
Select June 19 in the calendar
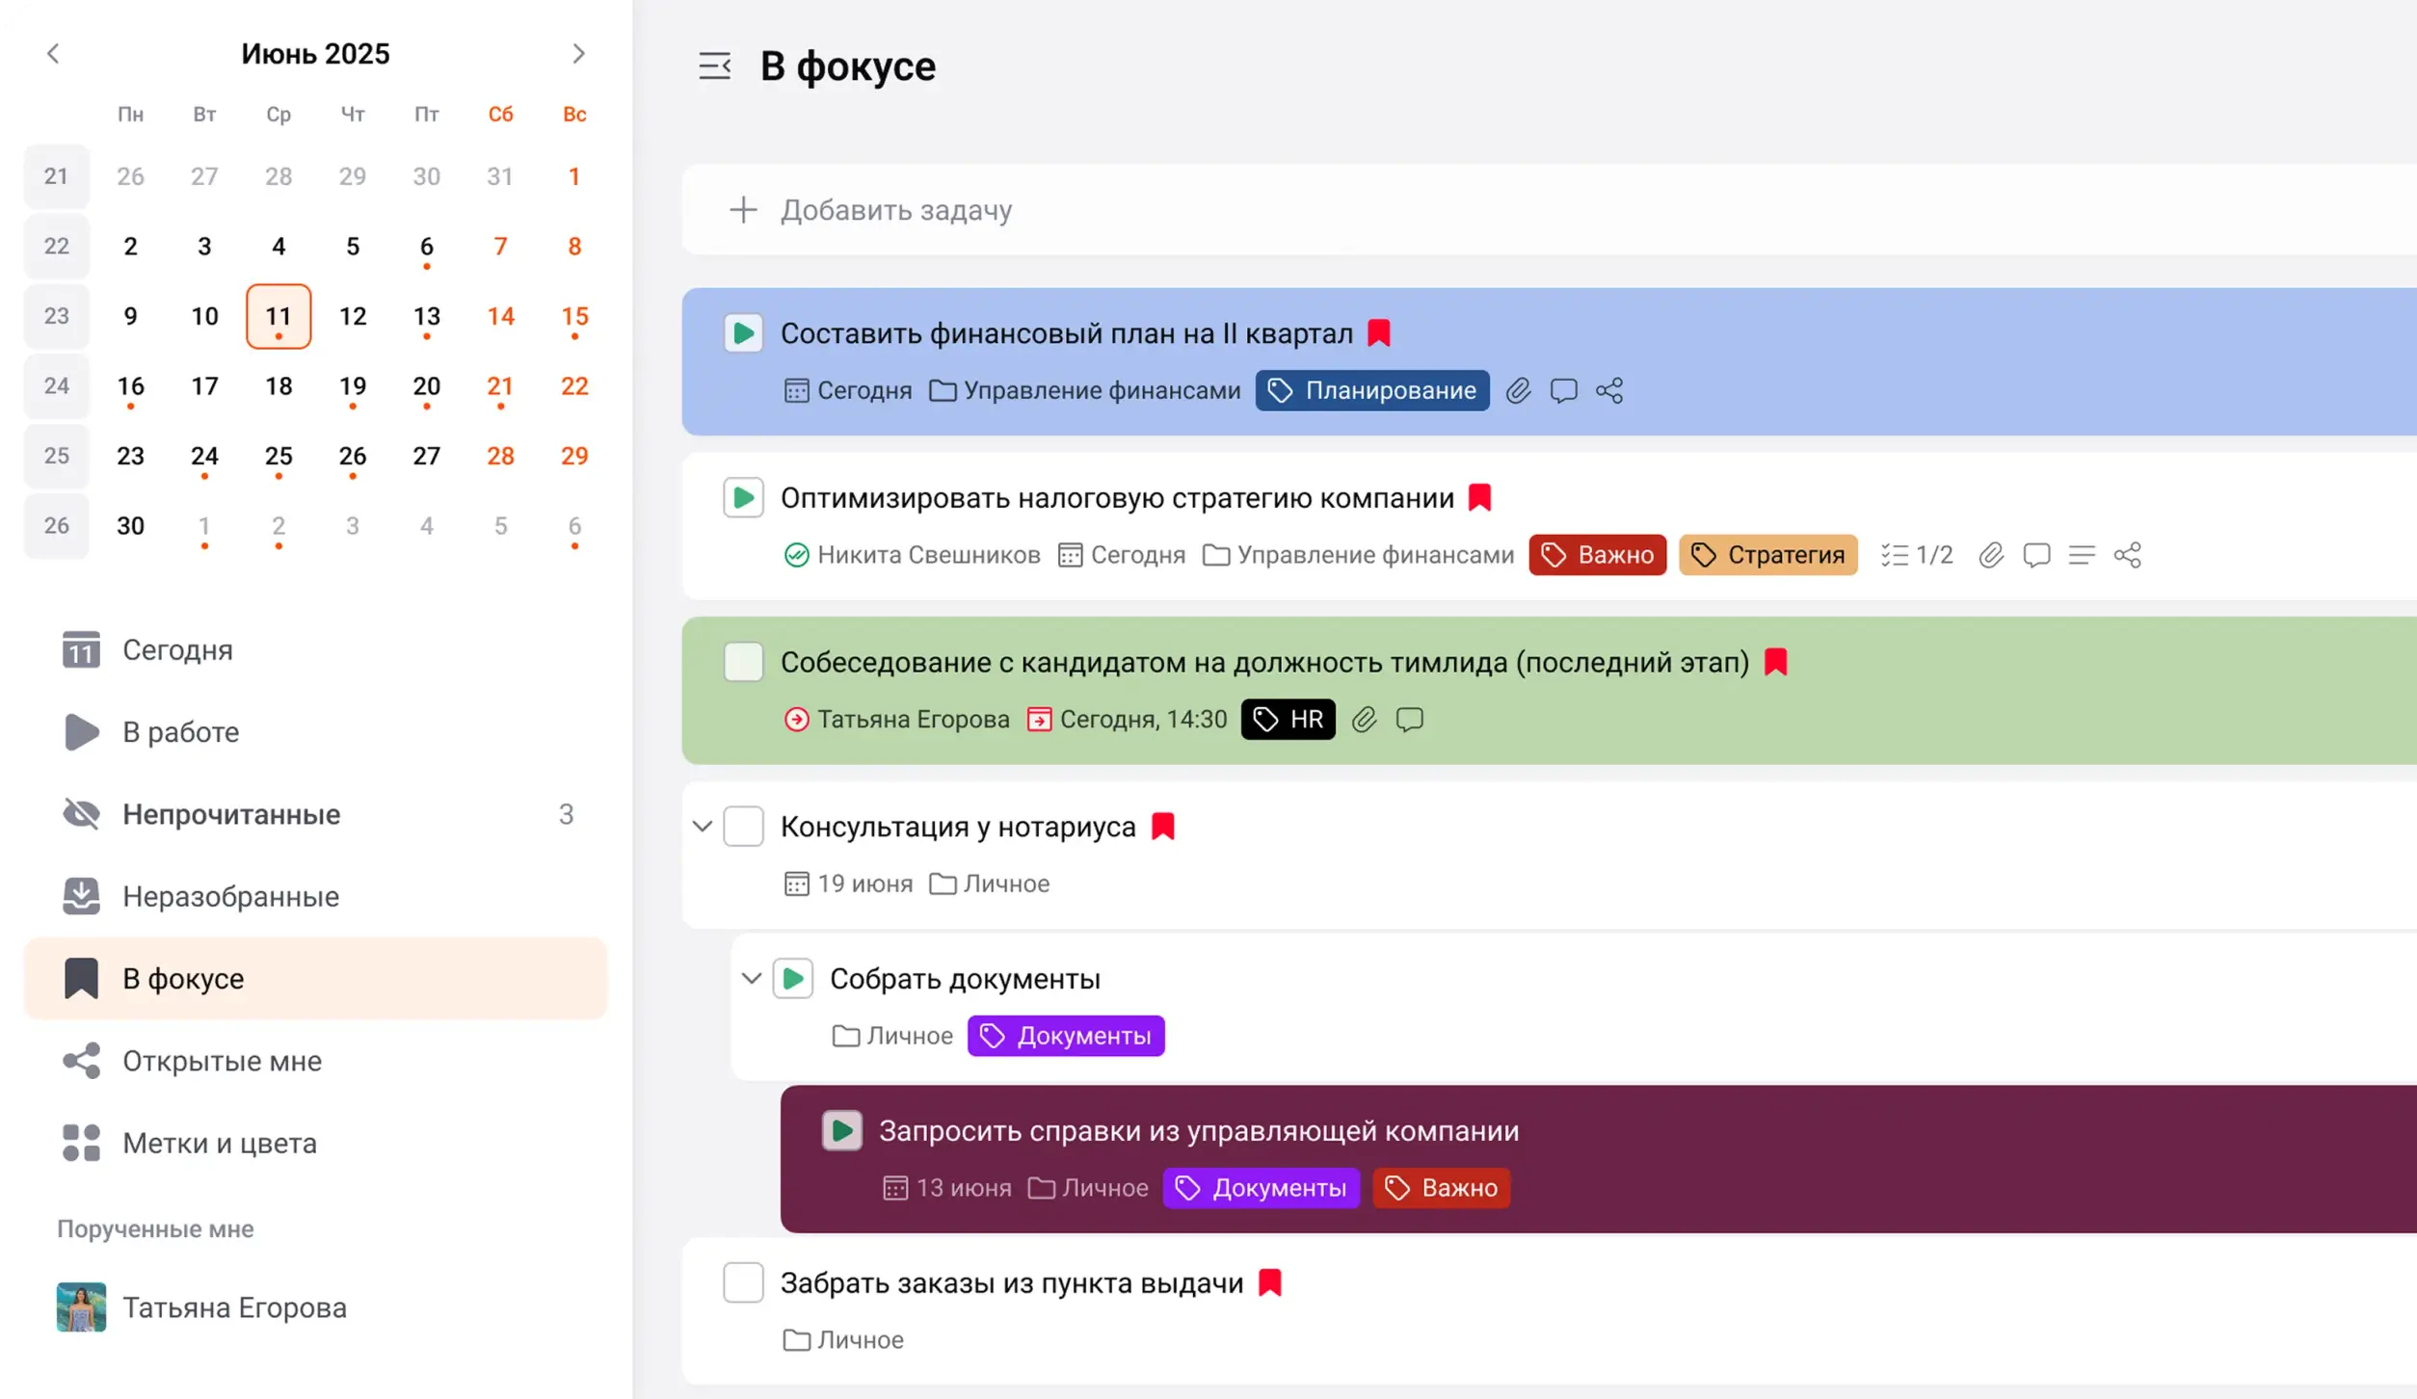tap(353, 386)
